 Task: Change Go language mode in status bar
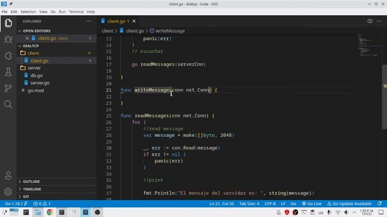pos(293,204)
